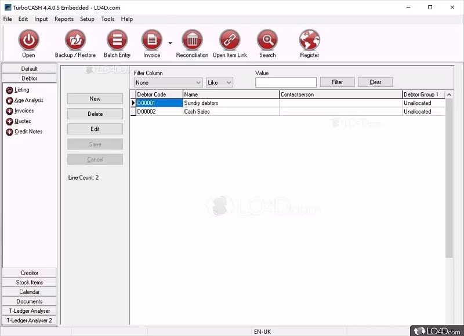This screenshot has height=336, width=464.
Task: Select the Sundry debtors name cell
Action: (x=231, y=103)
